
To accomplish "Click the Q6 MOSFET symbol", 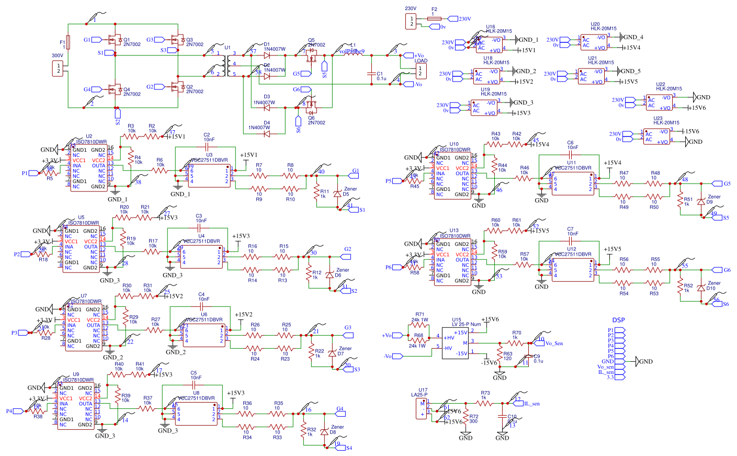I will [312, 109].
